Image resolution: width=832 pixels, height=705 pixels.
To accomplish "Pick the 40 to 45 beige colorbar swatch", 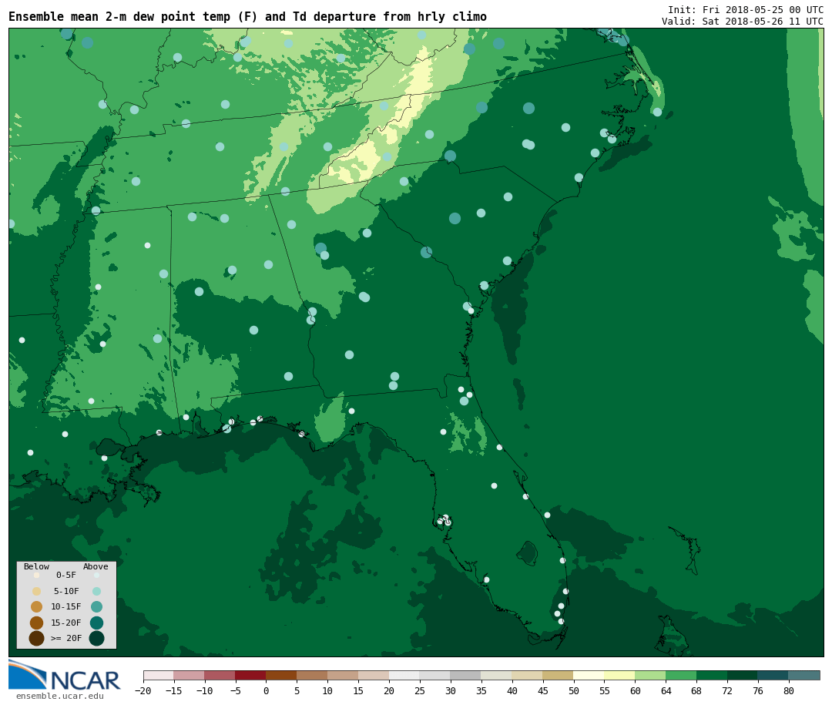I will click(528, 675).
